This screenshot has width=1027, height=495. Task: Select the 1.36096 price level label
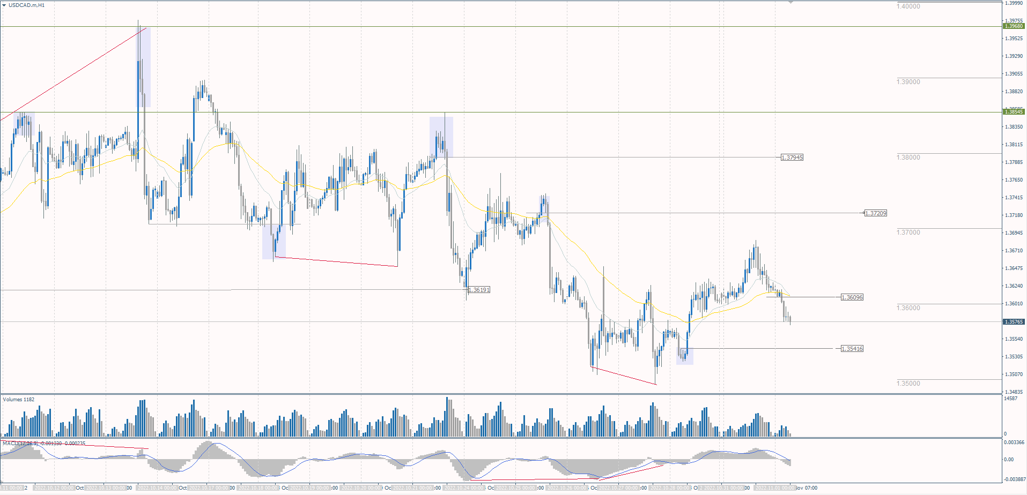pos(852,297)
